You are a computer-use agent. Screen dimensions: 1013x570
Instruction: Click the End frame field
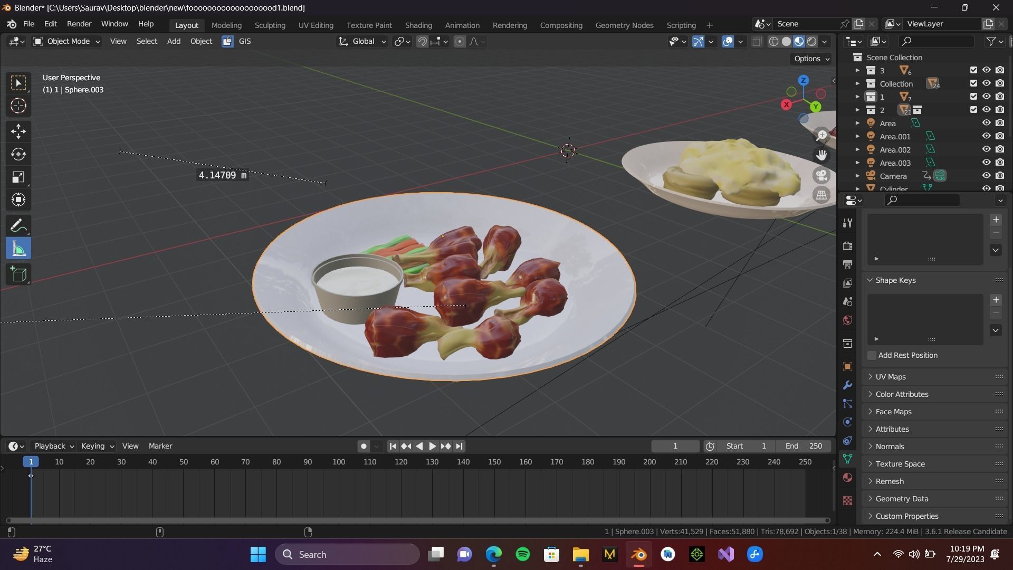(804, 446)
